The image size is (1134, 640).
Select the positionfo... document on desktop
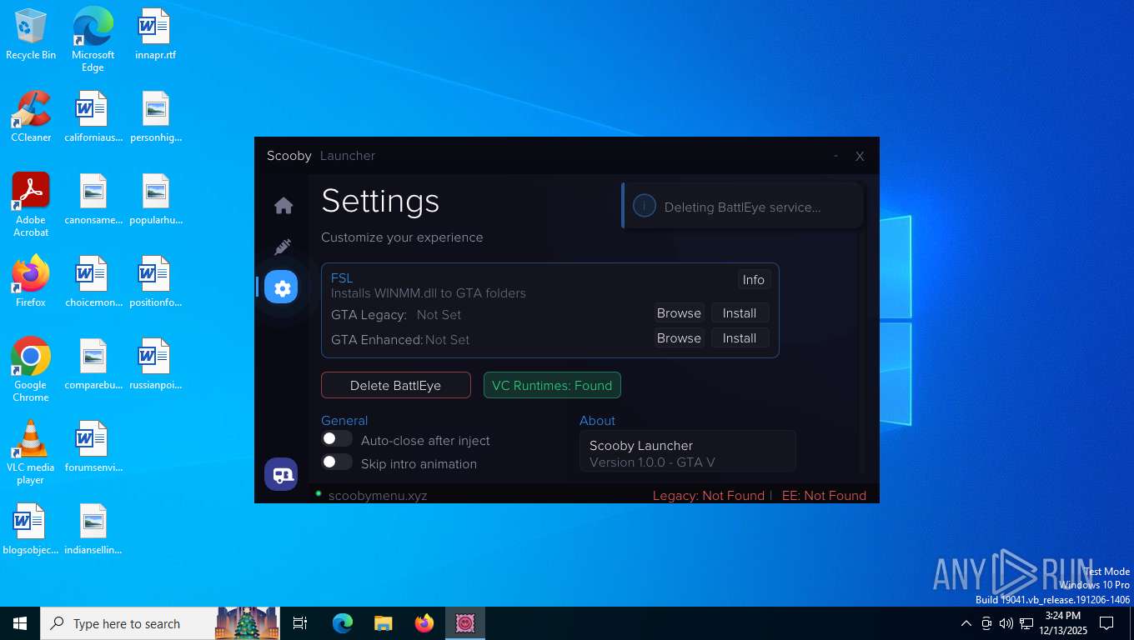[x=155, y=282]
